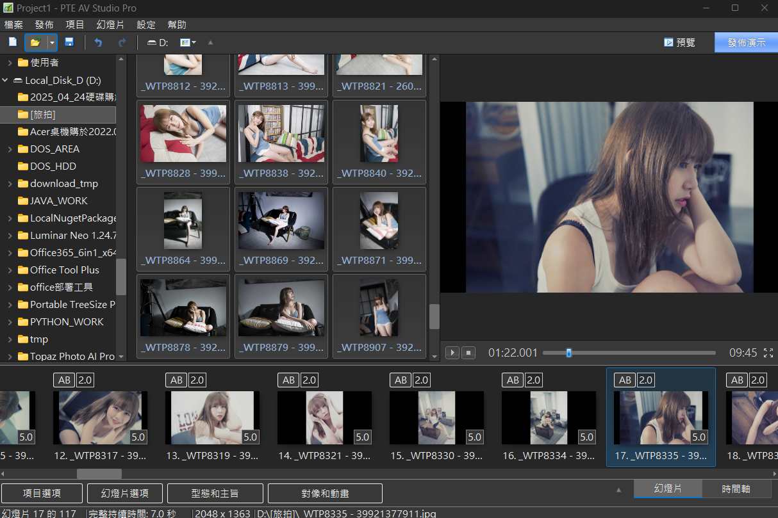Screen dimensions: 778x518
Task: Click the 2.0 transition time on slide 16
Action: click(x=533, y=380)
